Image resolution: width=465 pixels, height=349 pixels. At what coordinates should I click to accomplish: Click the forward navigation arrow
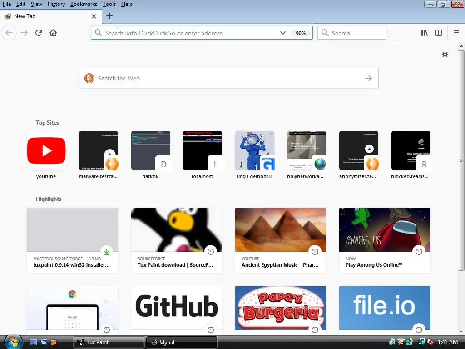click(x=24, y=33)
